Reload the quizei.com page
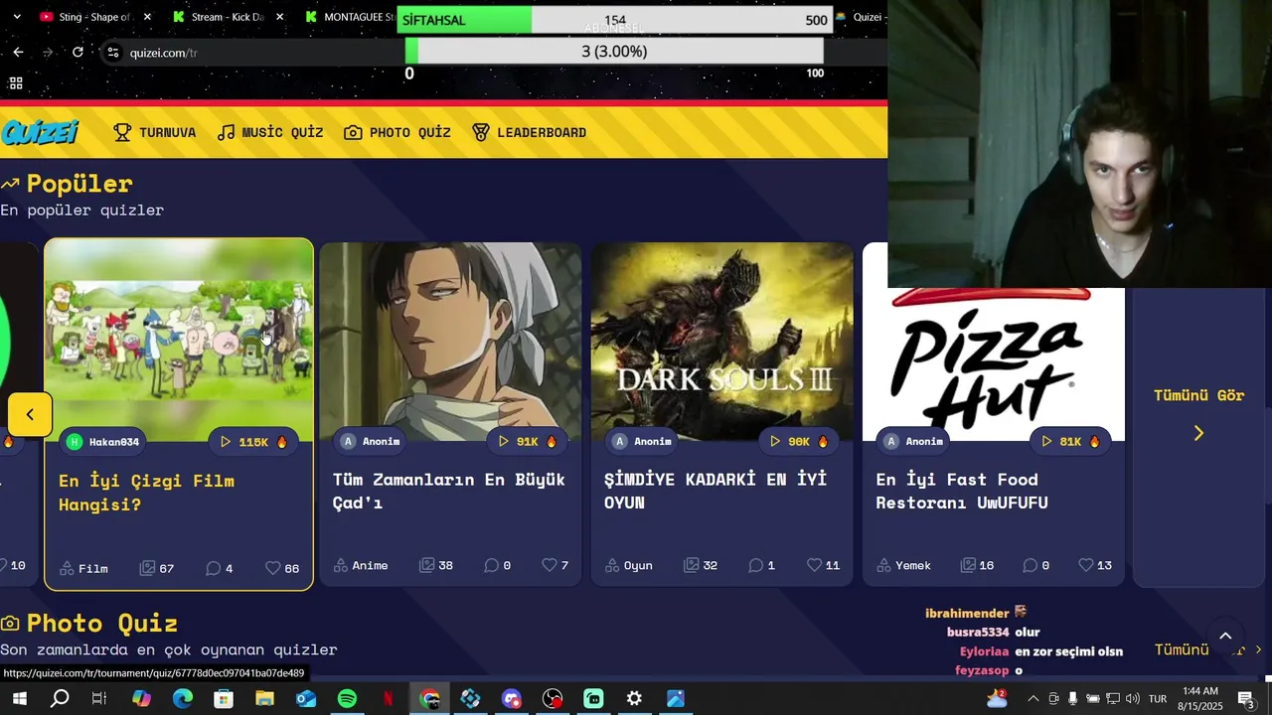 click(x=78, y=52)
